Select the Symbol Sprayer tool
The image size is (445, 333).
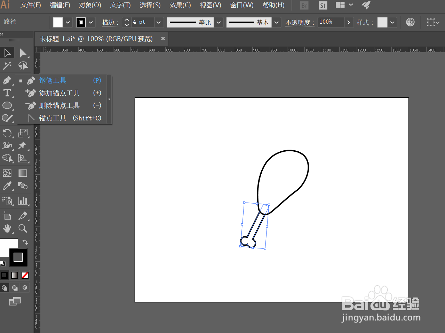pyautogui.click(x=7, y=201)
